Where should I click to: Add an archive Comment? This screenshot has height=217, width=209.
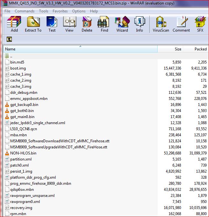coord(181,24)
